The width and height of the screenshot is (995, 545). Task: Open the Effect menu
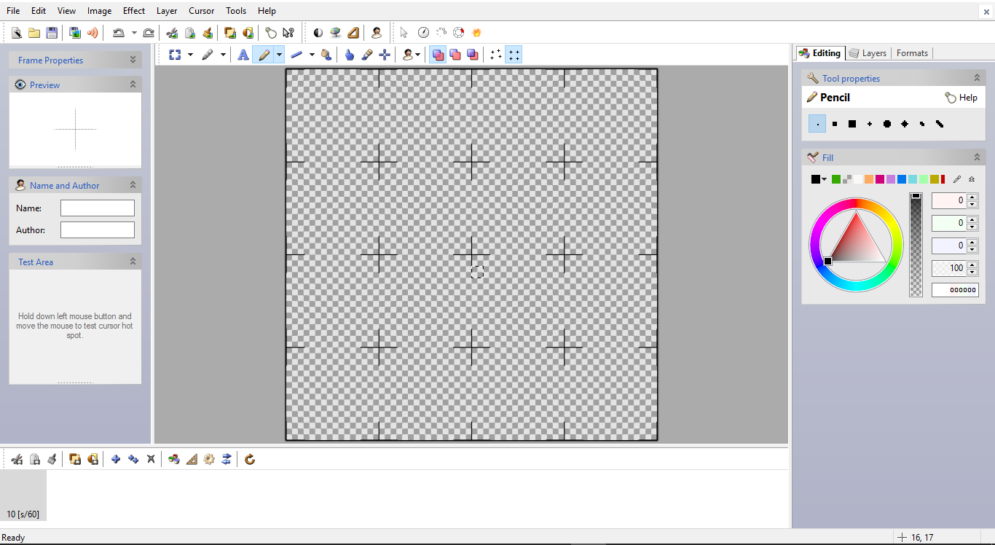(x=134, y=11)
